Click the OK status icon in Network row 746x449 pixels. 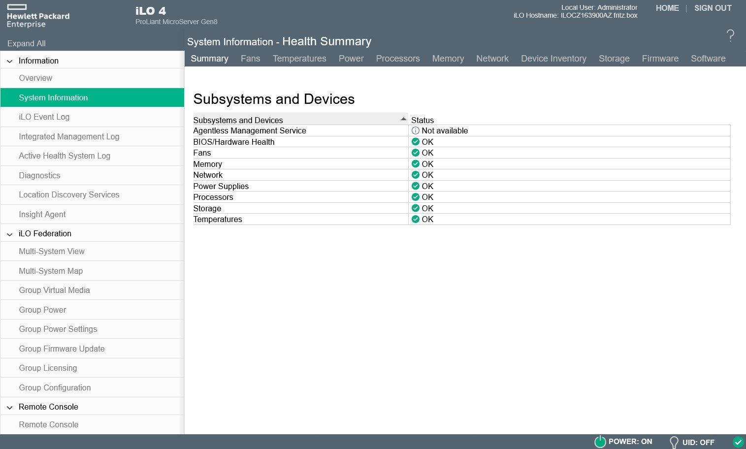(x=415, y=175)
